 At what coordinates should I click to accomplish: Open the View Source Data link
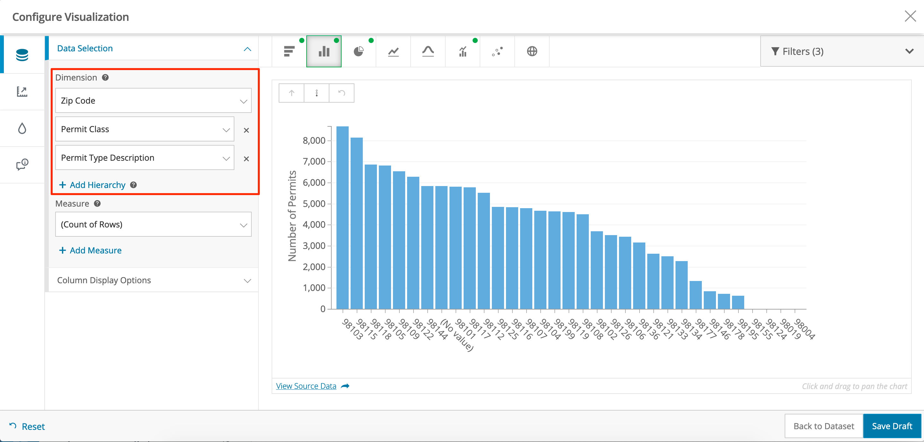click(x=306, y=386)
